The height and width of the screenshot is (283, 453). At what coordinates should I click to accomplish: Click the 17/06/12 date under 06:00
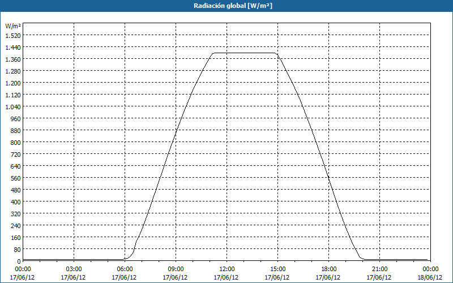pos(124,277)
